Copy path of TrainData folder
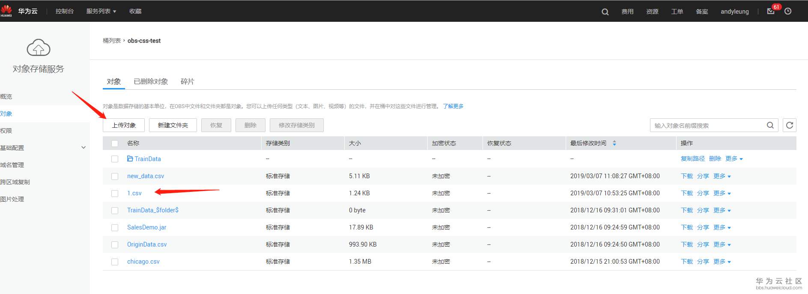 click(x=693, y=159)
